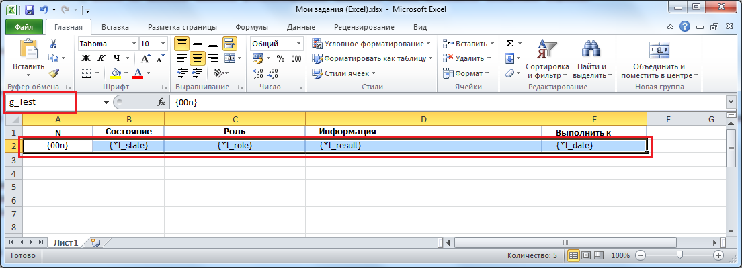Open Найти и выделить dropdown
742x268 pixels.
coord(592,58)
